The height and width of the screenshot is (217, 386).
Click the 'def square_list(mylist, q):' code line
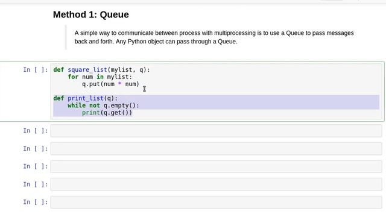[x=101, y=70]
